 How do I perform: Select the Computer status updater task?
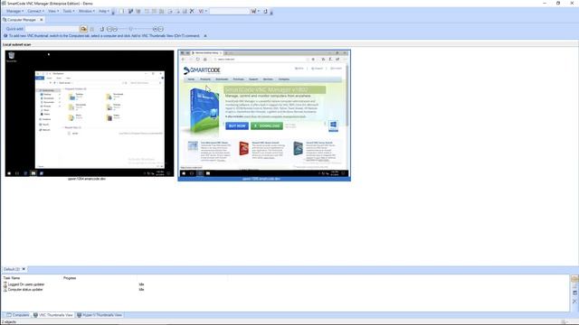[24, 290]
